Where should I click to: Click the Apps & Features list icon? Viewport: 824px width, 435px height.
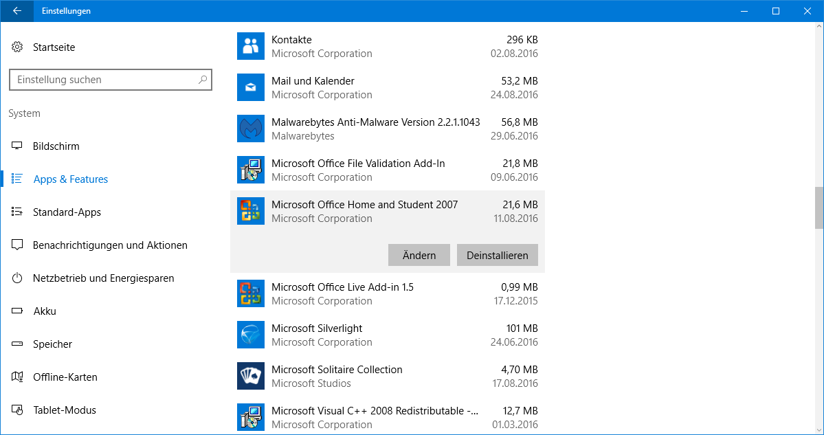click(17, 179)
